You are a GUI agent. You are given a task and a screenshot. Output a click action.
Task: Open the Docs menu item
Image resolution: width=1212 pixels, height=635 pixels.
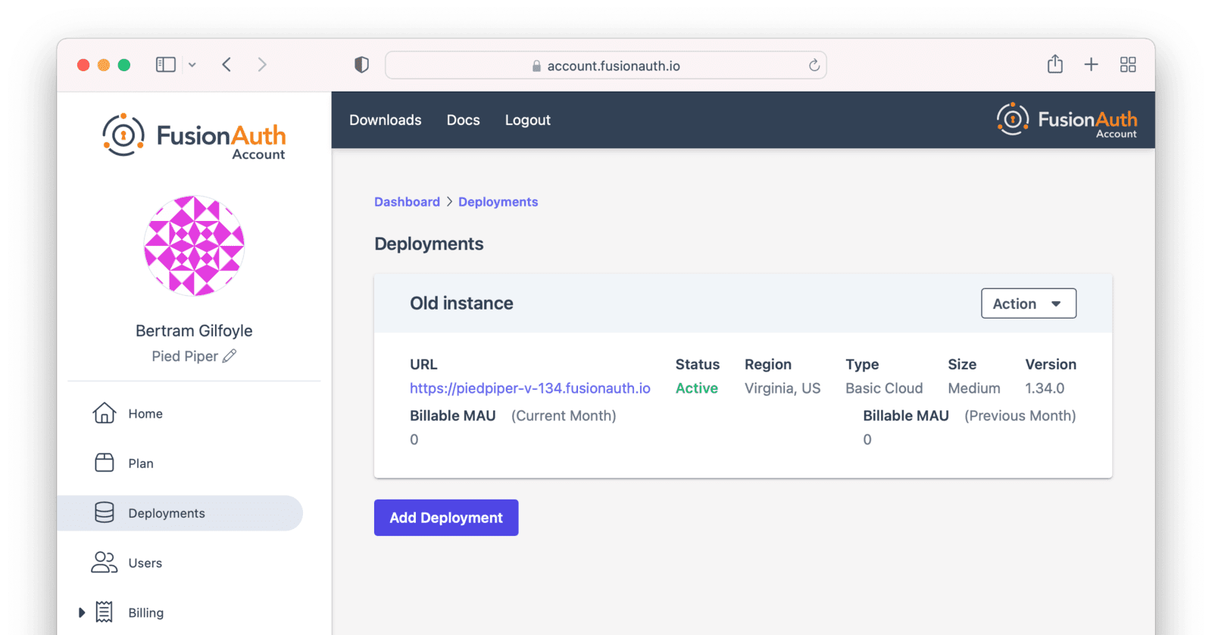[464, 120]
